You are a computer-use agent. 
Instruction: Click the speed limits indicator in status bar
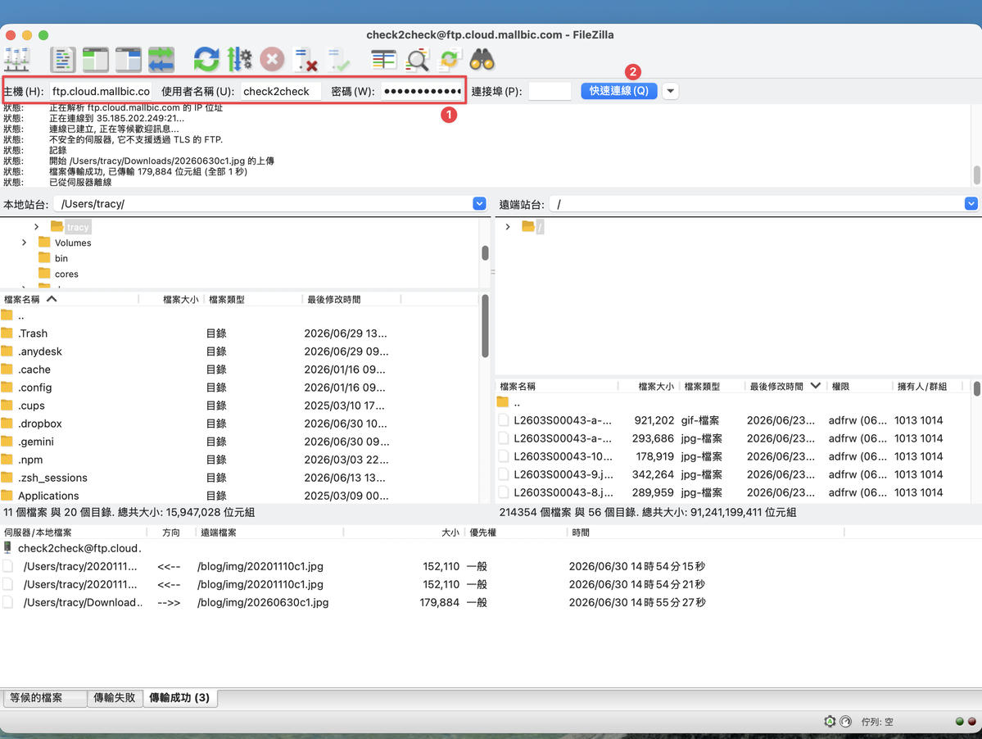click(845, 722)
